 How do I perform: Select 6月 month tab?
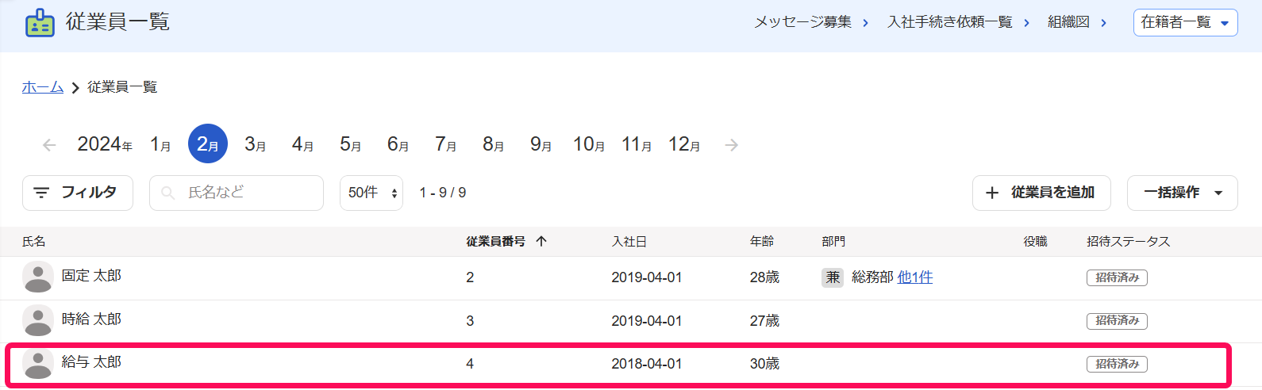(x=398, y=144)
